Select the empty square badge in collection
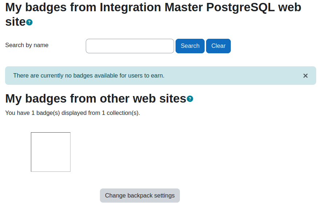The height and width of the screenshot is (216, 318). click(51, 152)
